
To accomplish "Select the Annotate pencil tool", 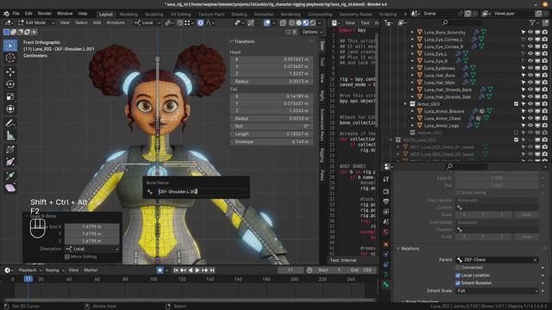I will (10, 123).
